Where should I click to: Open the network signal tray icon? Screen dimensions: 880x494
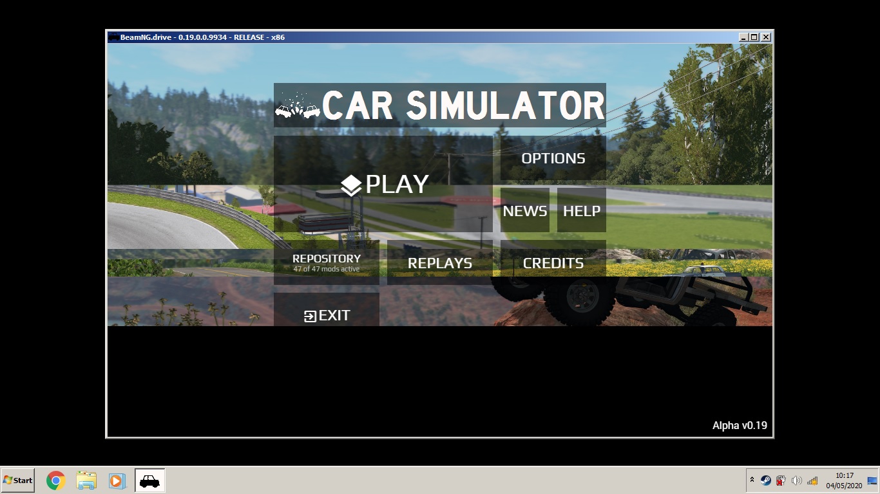click(x=812, y=480)
